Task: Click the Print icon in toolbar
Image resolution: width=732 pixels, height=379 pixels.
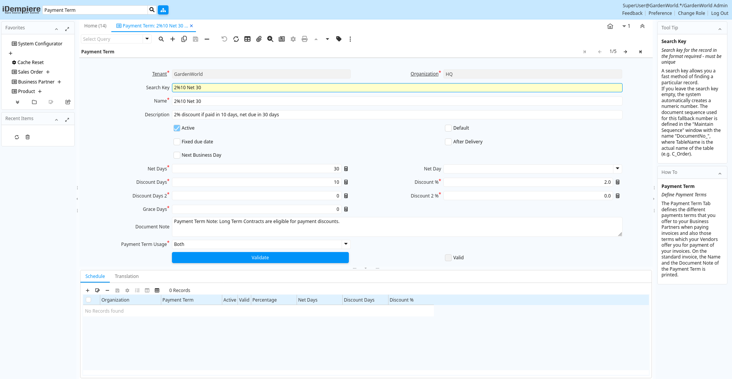Action: (304, 39)
